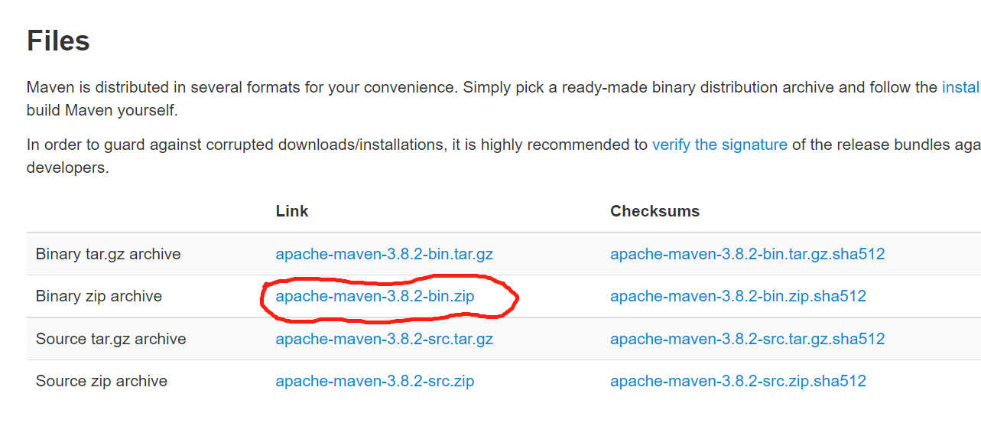981x423 pixels.
Task: Click the 'Source tar.gz archive' row label
Action: point(111,339)
